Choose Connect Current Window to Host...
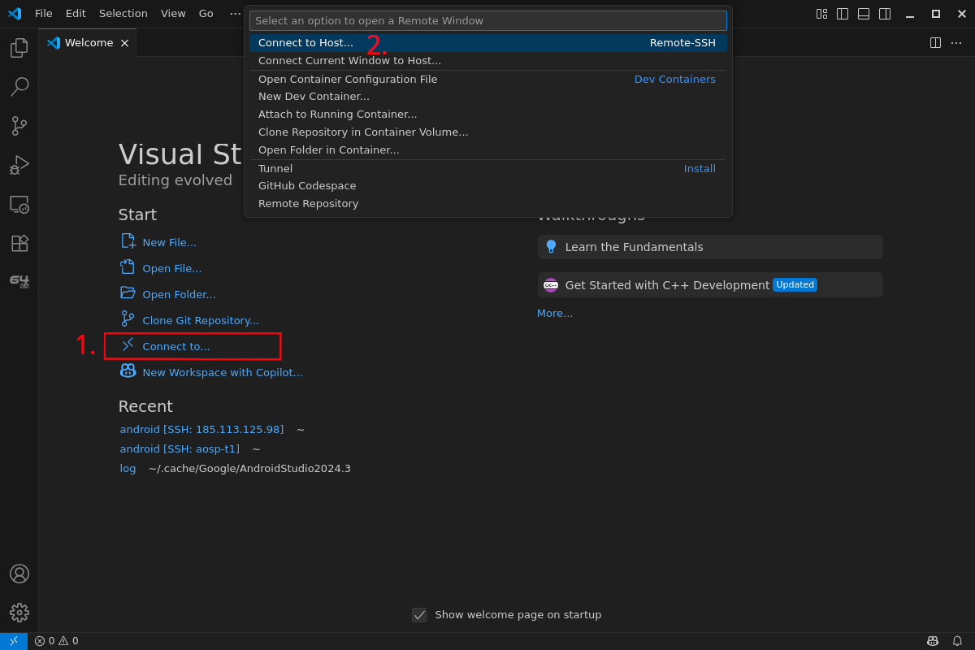This screenshot has height=650, width=975. (488, 61)
